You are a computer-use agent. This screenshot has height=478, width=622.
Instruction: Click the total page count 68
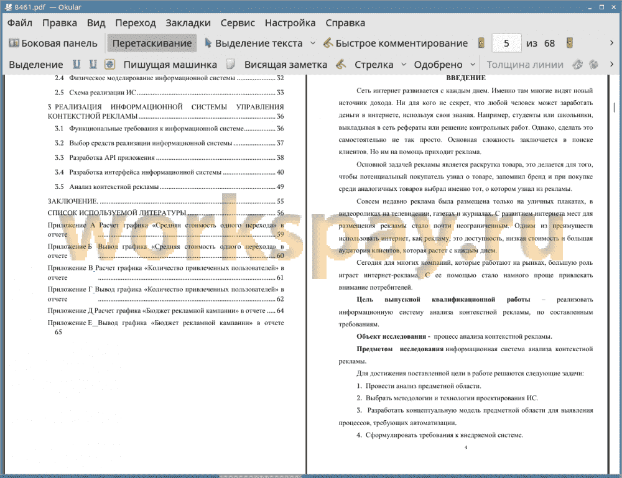(x=549, y=44)
